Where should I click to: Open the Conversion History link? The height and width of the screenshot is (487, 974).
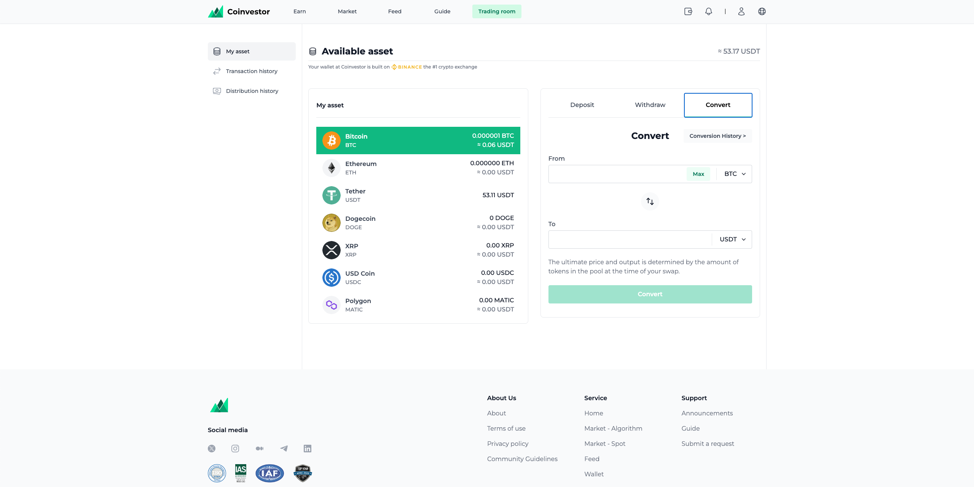pyautogui.click(x=717, y=136)
